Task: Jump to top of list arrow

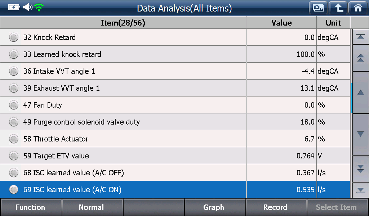Action: click(x=360, y=37)
